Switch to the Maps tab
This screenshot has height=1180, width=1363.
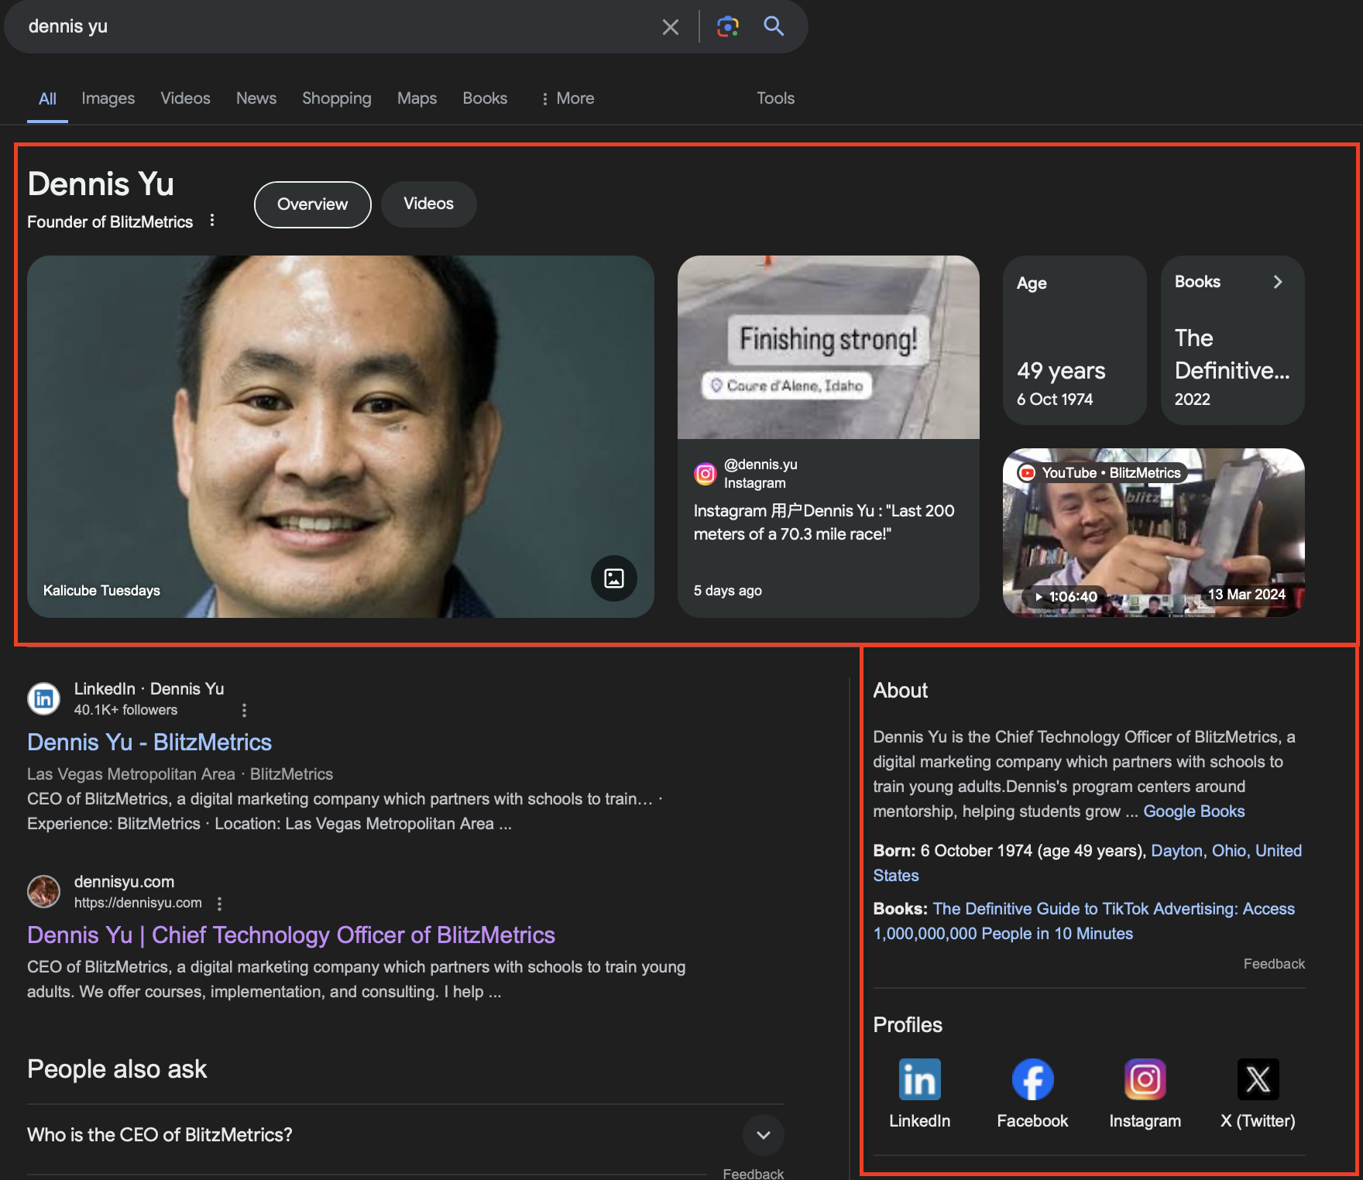tap(417, 98)
